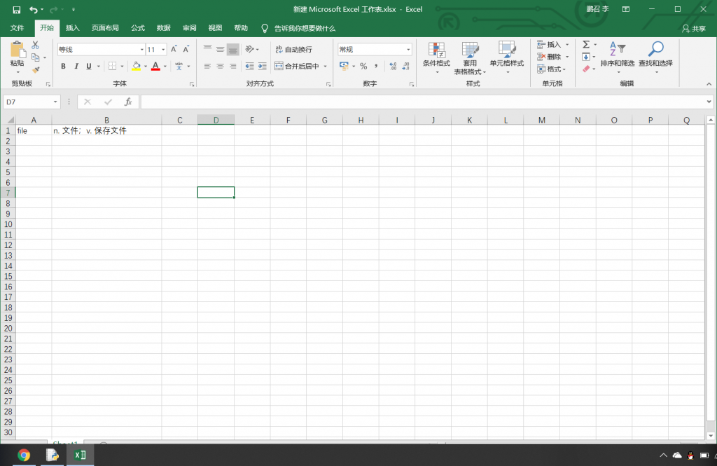
Task: Click 合并后居中 merge and center button
Action: tap(297, 67)
